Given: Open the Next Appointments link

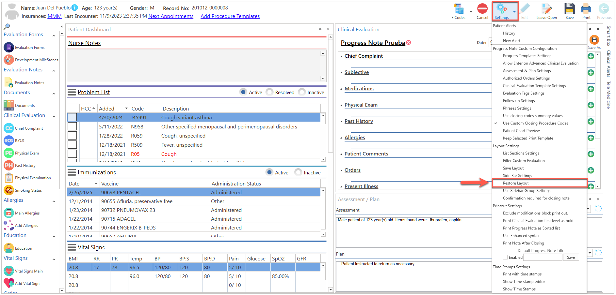Looking at the screenshot, I should tap(171, 16).
